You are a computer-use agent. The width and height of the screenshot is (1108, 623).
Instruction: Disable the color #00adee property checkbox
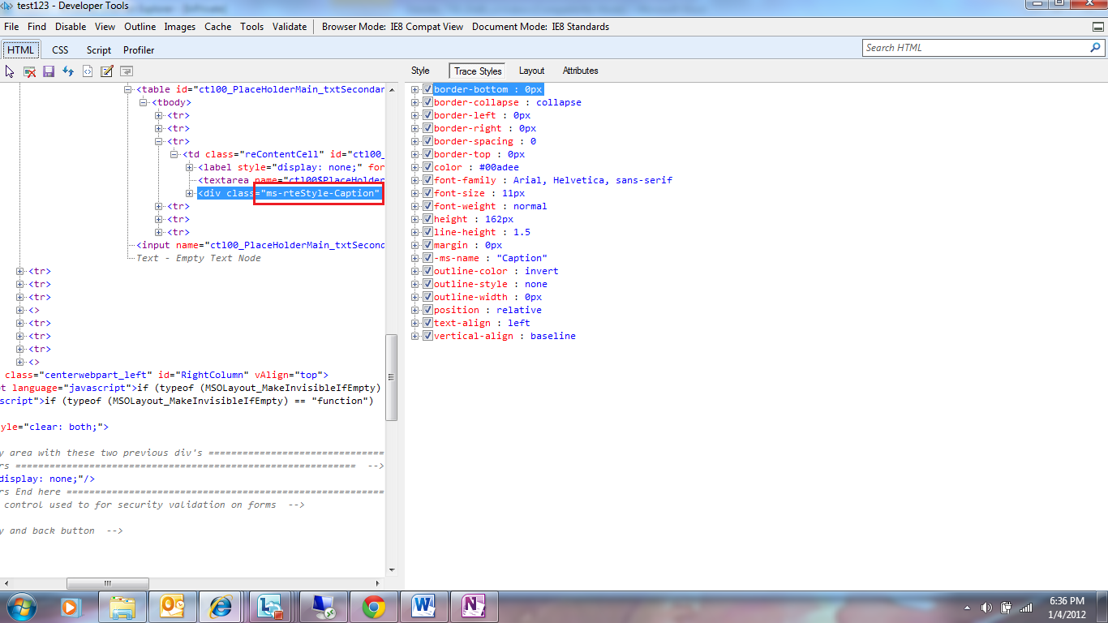pos(427,167)
